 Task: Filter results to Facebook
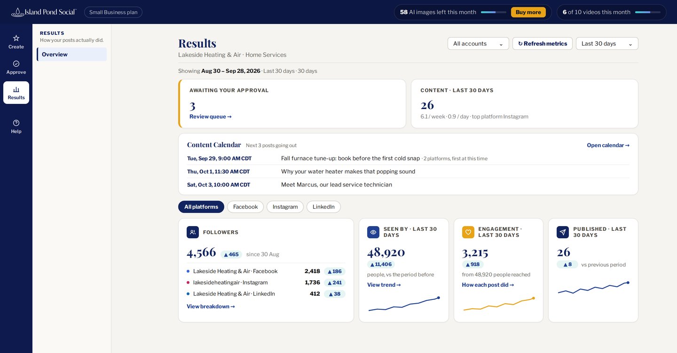tap(245, 207)
